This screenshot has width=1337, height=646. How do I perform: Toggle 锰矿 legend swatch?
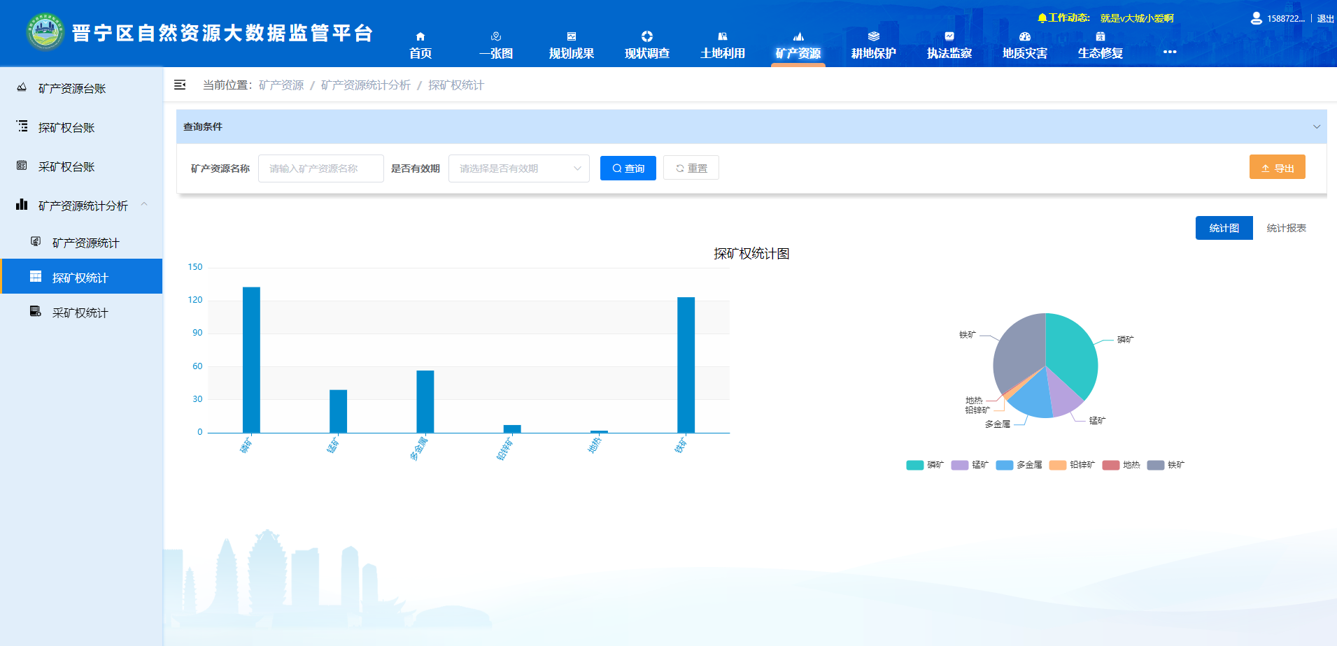click(960, 465)
